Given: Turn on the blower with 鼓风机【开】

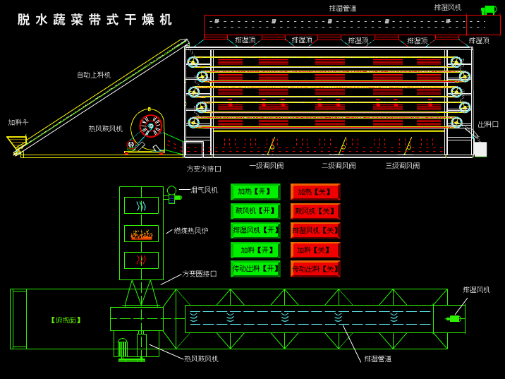Looking at the screenshot, I should pyautogui.click(x=255, y=212).
